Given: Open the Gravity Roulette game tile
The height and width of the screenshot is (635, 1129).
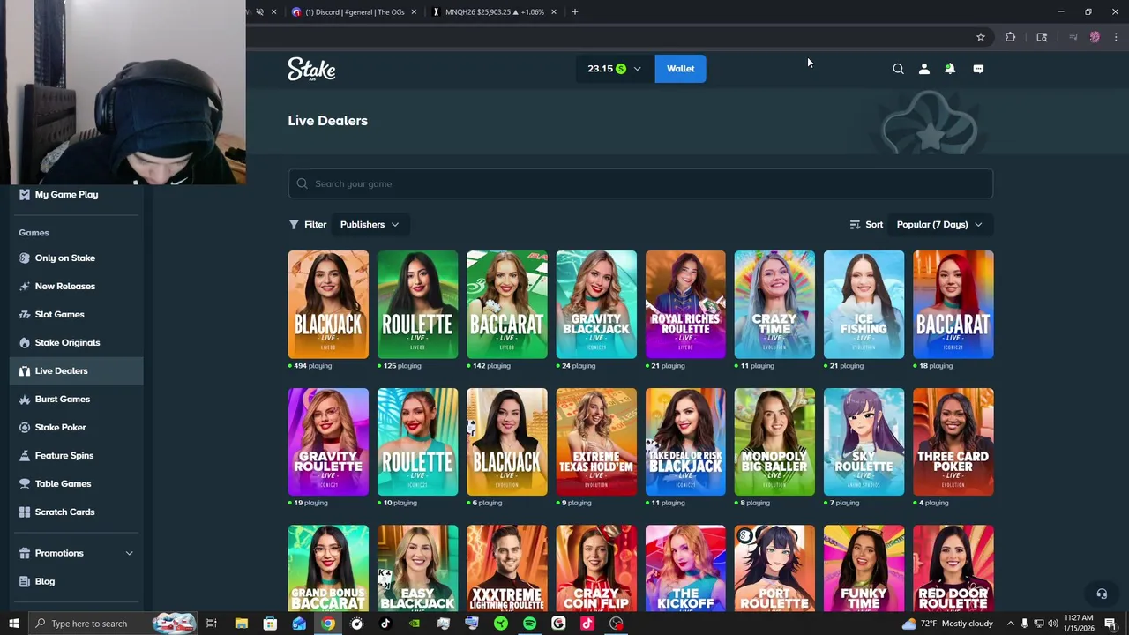Looking at the screenshot, I should (x=328, y=442).
